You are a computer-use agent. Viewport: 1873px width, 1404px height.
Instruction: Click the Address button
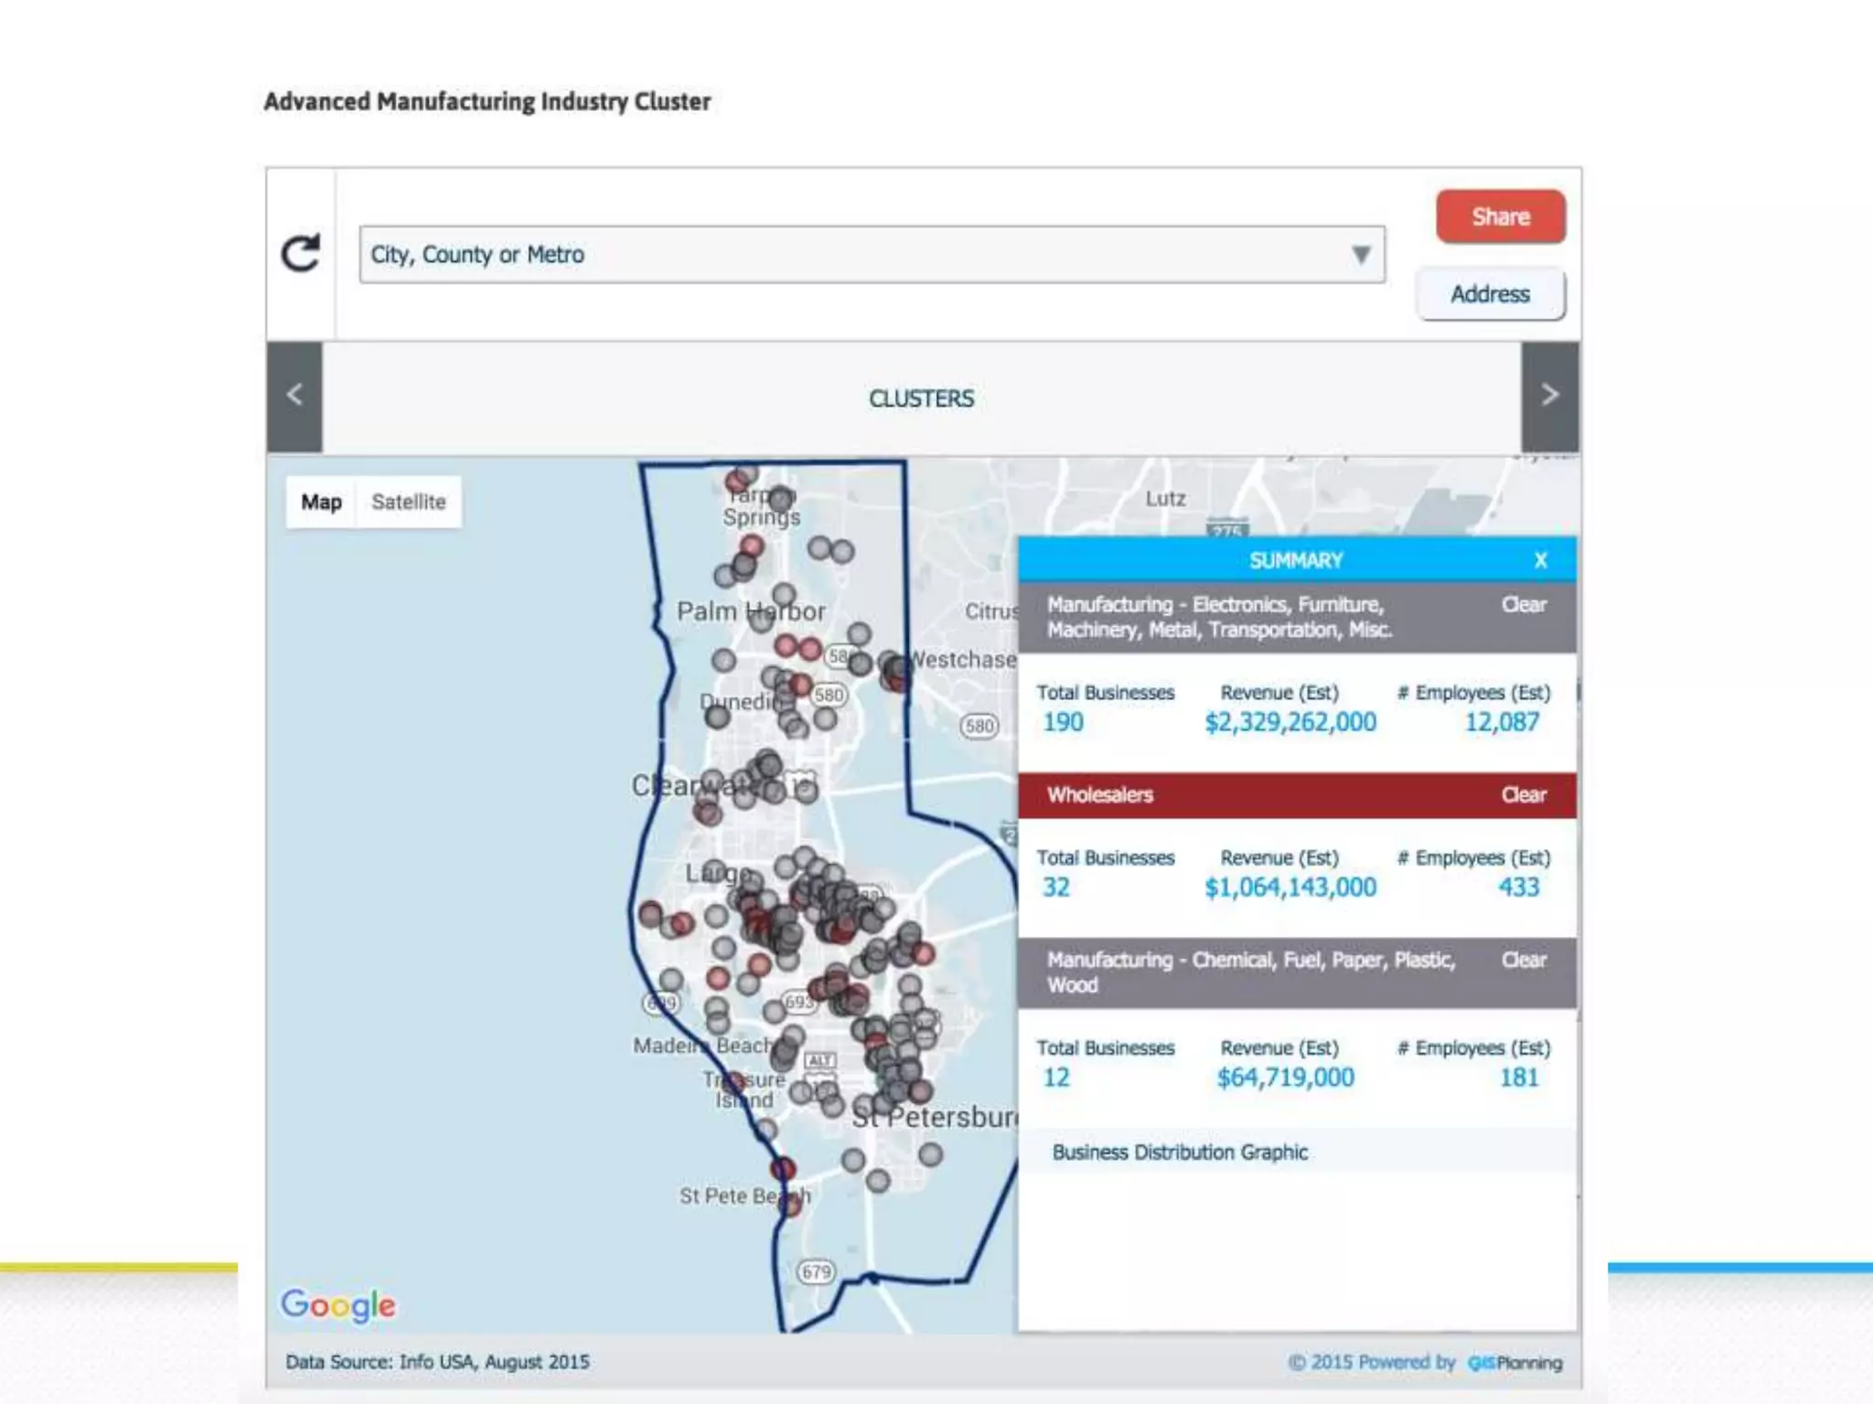click(x=1490, y=294)
